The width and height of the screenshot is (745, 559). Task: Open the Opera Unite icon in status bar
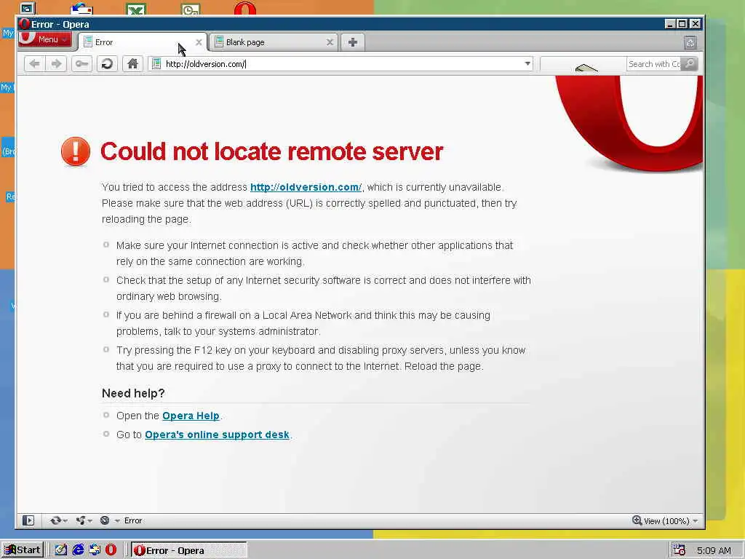[81, 520]
